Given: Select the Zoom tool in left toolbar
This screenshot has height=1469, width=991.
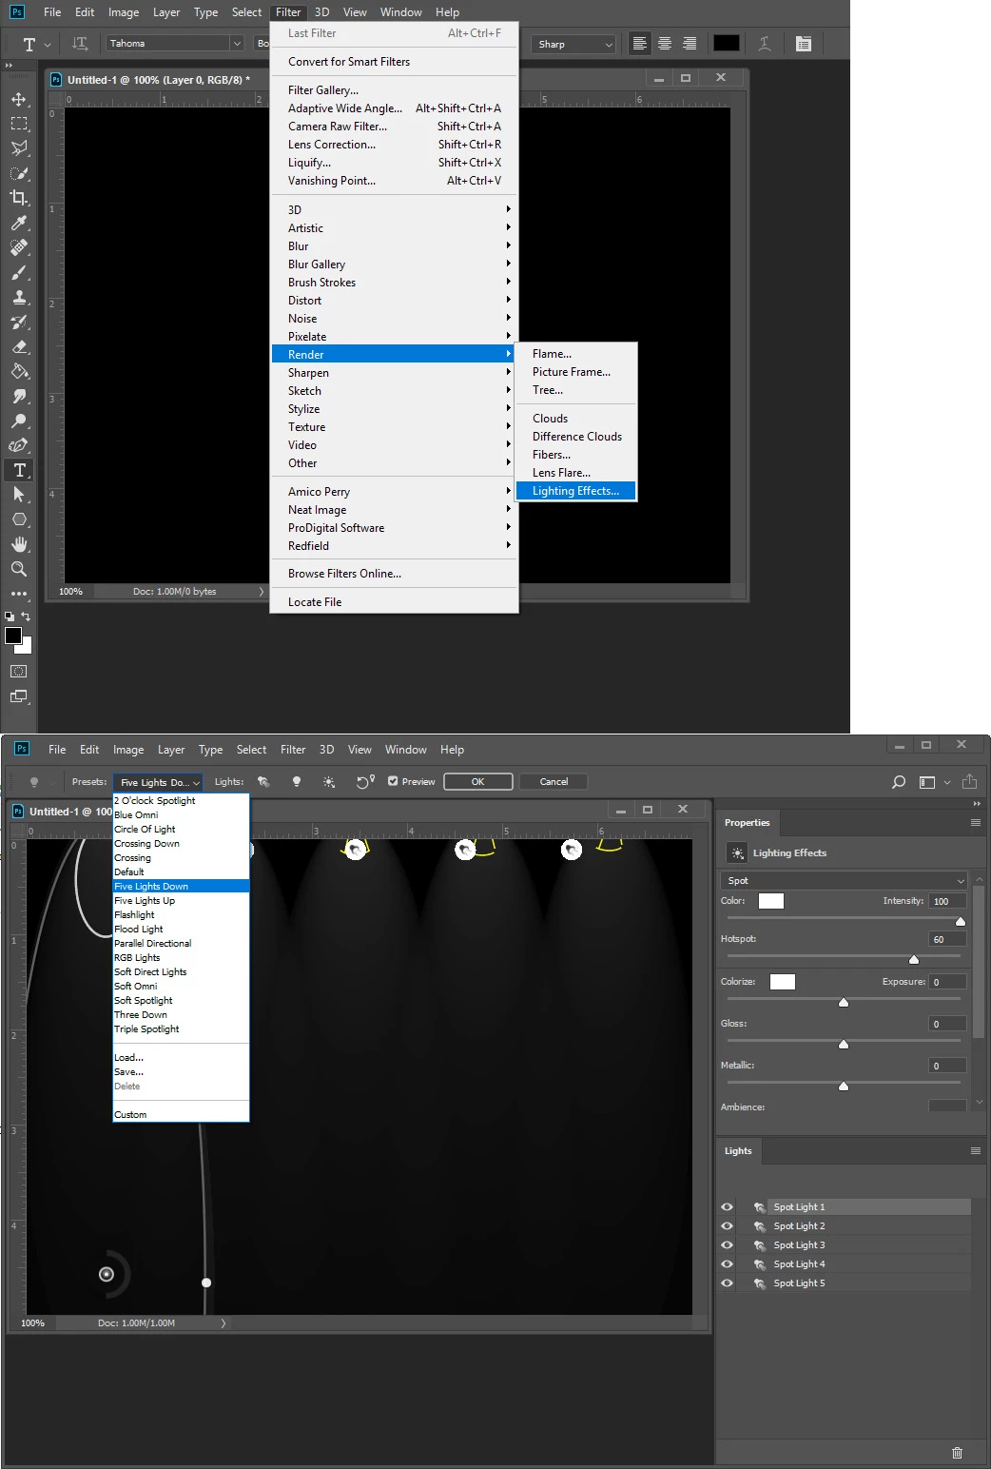Looking at the screenshot, I should click(19, 569).
